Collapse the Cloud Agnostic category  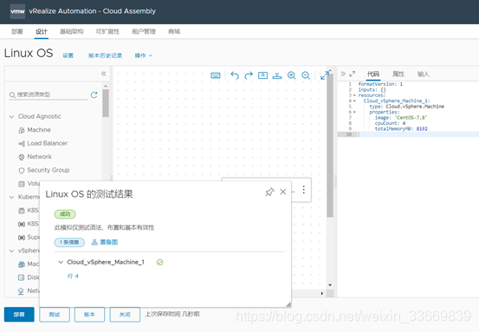[x=11, y=117]
